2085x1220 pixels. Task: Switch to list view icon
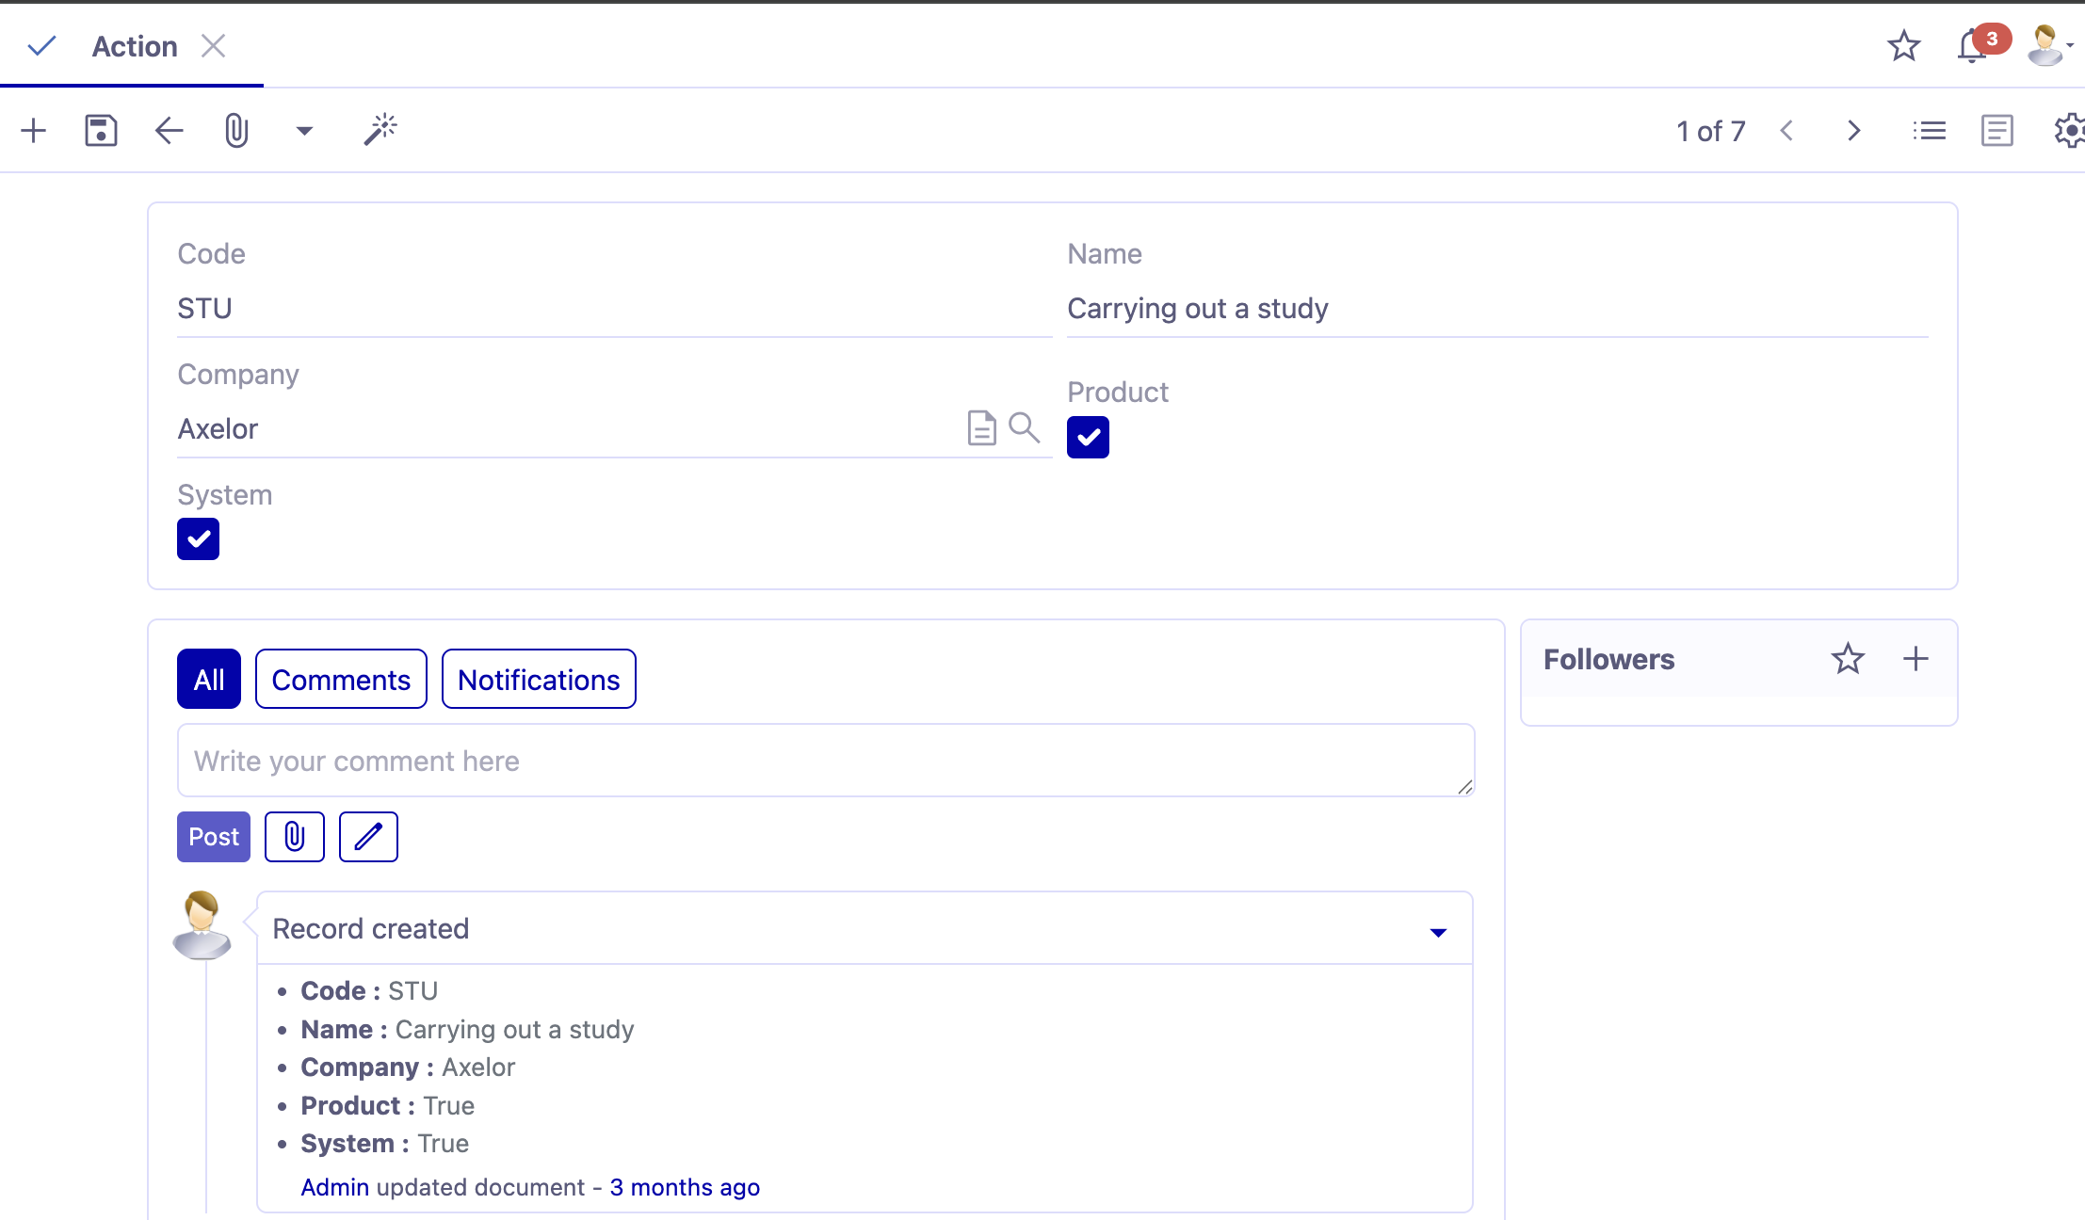click(x=1929, y=130)
